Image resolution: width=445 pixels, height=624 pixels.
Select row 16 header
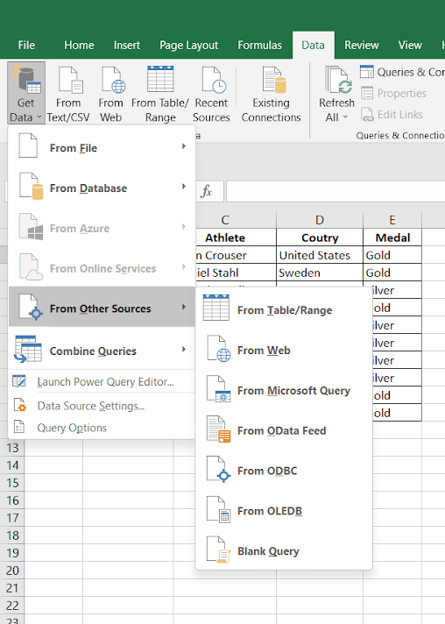point(12,500)
